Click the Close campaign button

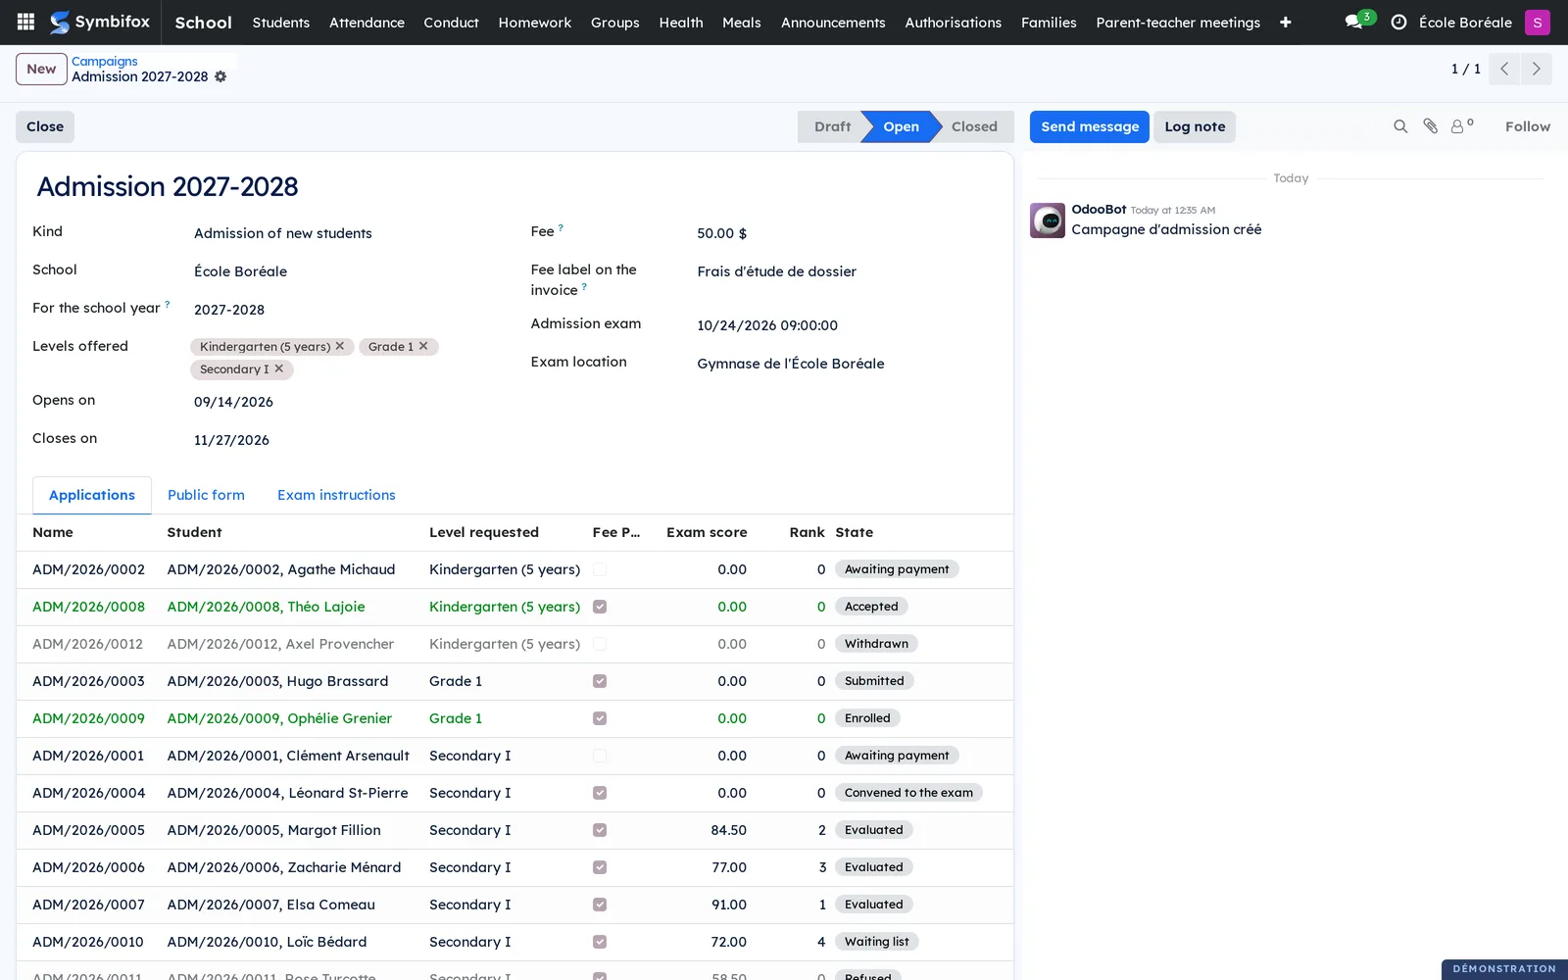point(45,126)
